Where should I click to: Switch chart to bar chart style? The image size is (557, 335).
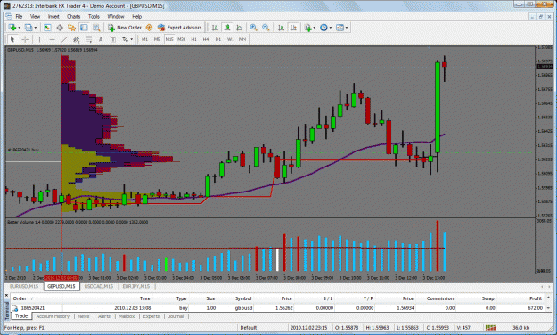tap(215, 28)
